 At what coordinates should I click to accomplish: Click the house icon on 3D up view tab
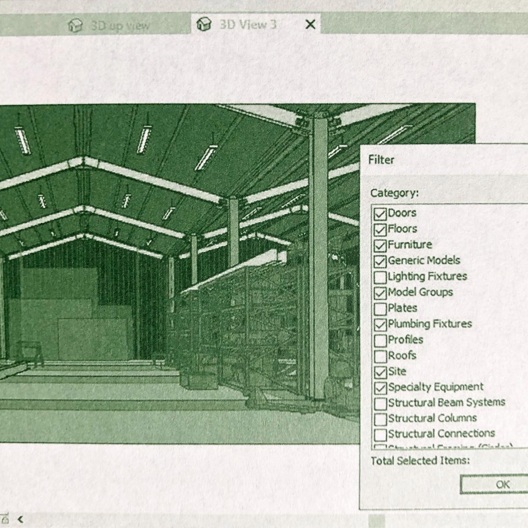tap(75, 26)
